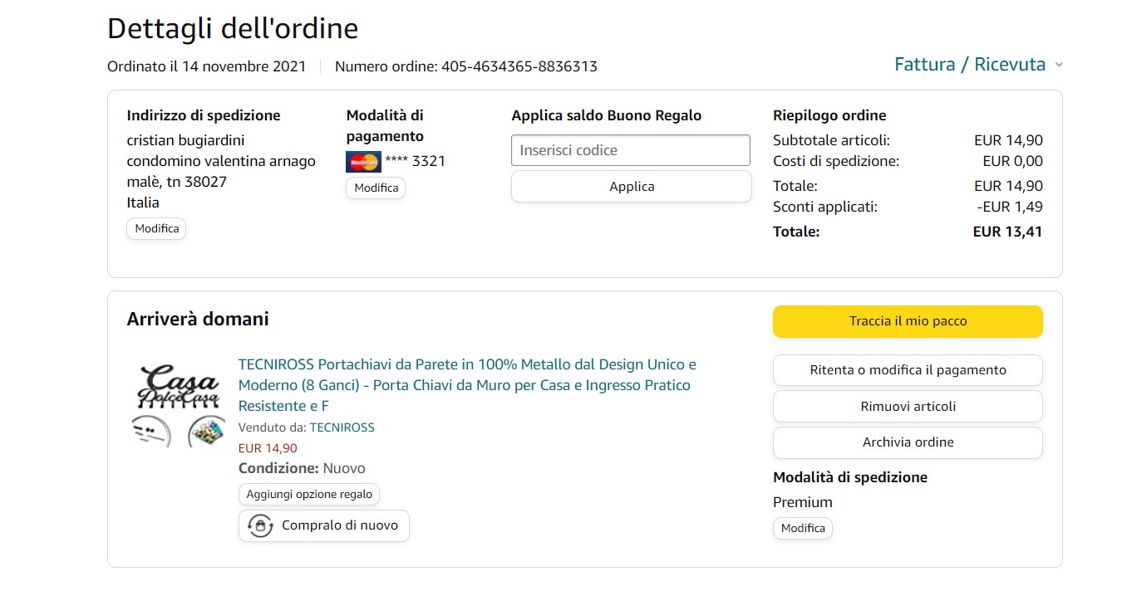Click Modifica under Modalità di spedizione
Screen dimensions: 1122x591
[x=803, y=528]
